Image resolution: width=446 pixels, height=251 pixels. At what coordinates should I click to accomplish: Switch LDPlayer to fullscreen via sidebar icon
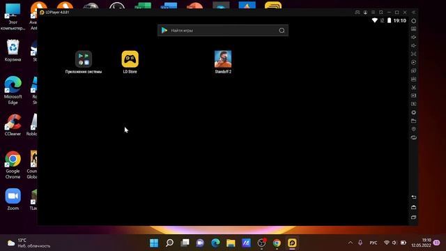tap(413, 54)
